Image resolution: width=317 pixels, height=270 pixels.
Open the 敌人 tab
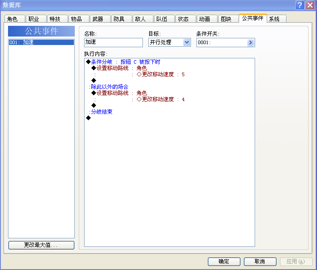pos(143,19)
